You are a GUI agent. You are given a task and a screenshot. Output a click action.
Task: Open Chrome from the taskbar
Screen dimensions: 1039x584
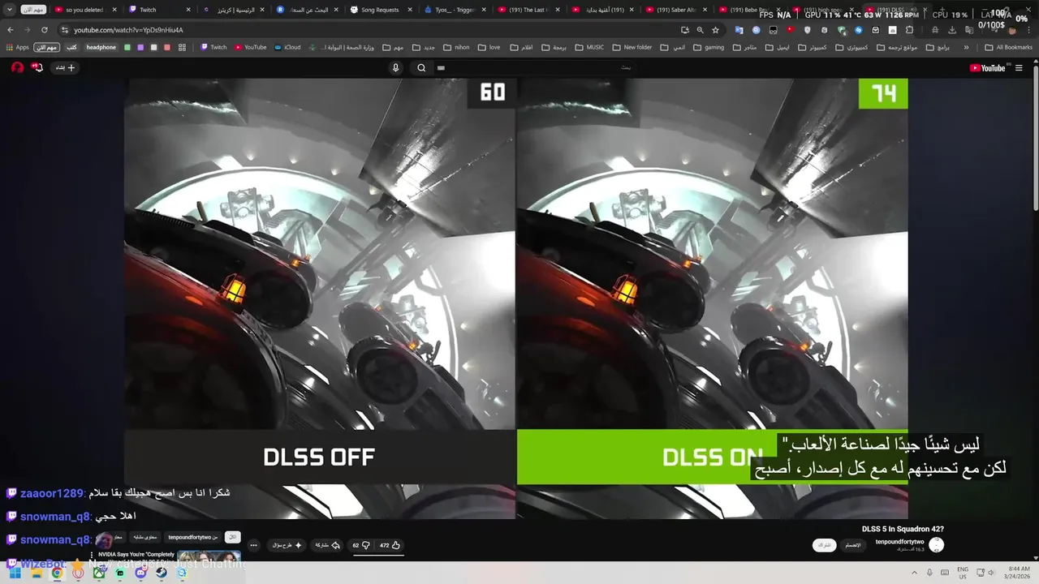tap(57, 573)
